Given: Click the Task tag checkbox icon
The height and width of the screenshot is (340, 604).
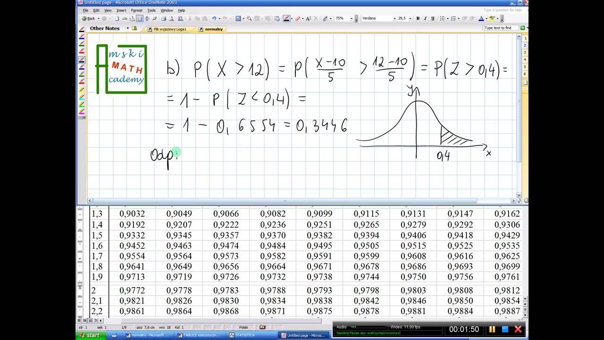Looking at the screenshot, I should tap(238, 18).
